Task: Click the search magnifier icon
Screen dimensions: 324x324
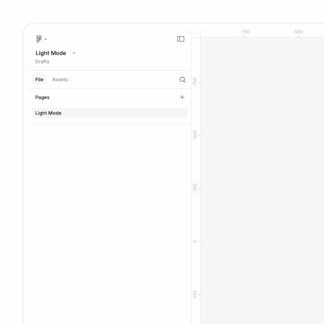Action: coord(183,79)
